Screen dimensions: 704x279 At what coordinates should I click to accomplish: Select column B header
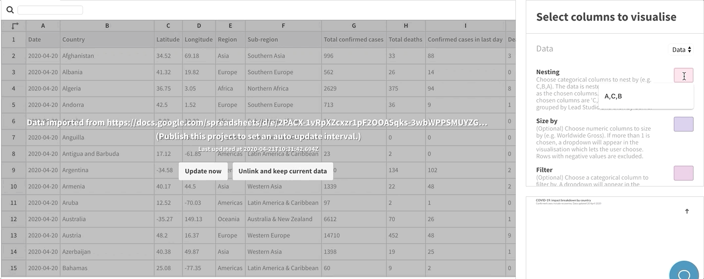[x=107, y=26]
